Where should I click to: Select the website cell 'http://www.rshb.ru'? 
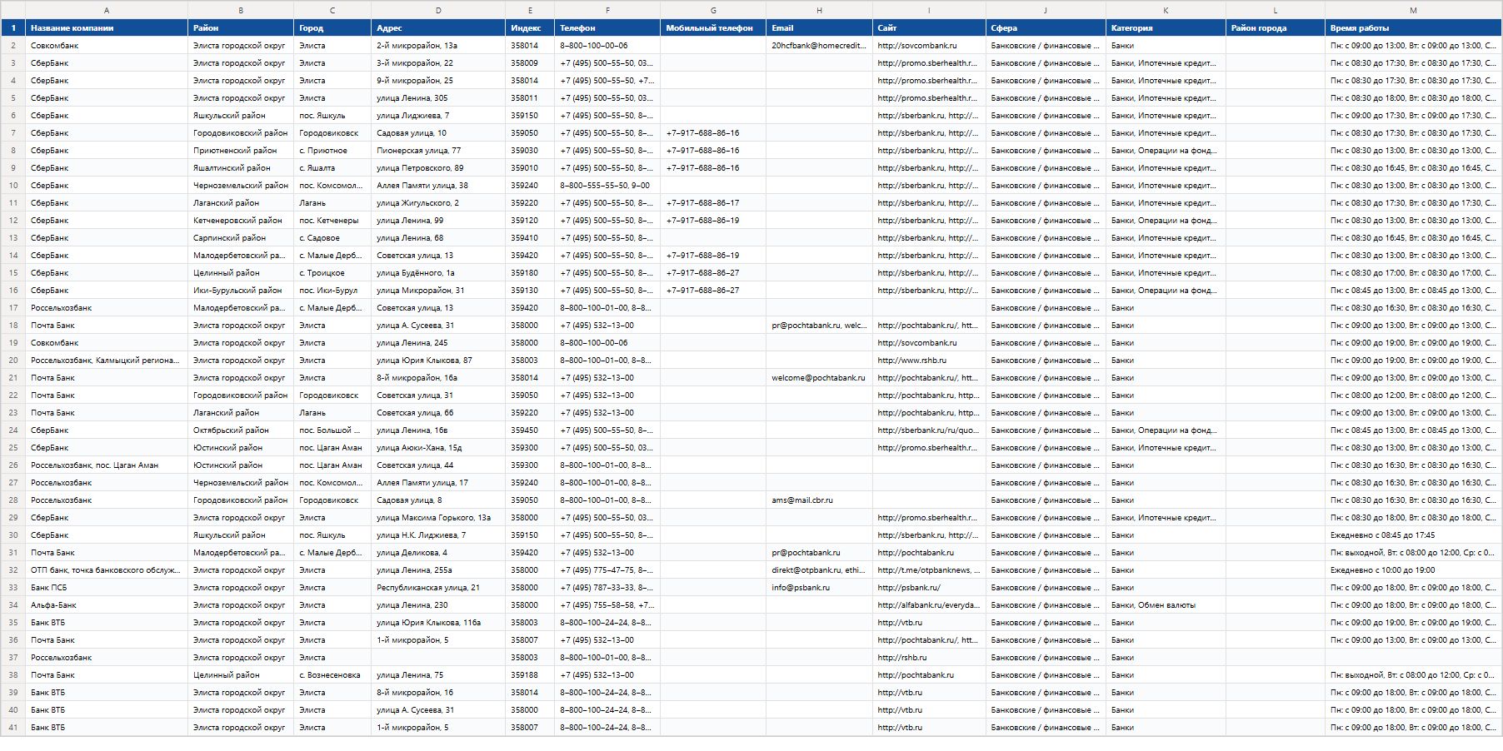pyautogui.click(x=929, y=361)
